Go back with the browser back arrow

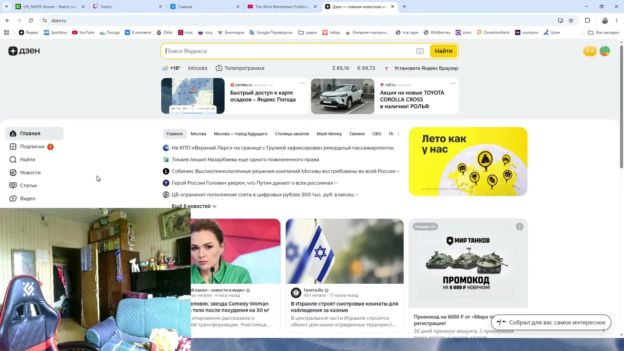(x=7, y=20)
